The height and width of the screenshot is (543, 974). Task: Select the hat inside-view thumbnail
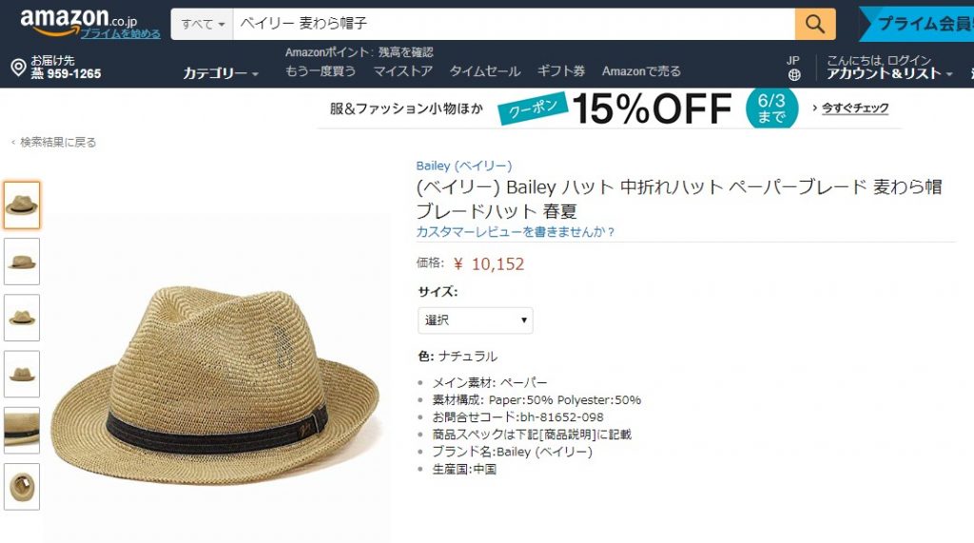coord(22,487)
